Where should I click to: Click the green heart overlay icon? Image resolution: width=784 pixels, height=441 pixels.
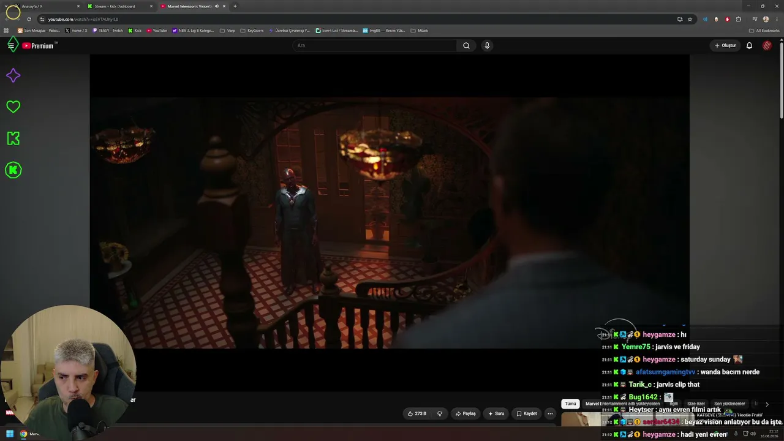pyautogui.click(x=13, y=107)
